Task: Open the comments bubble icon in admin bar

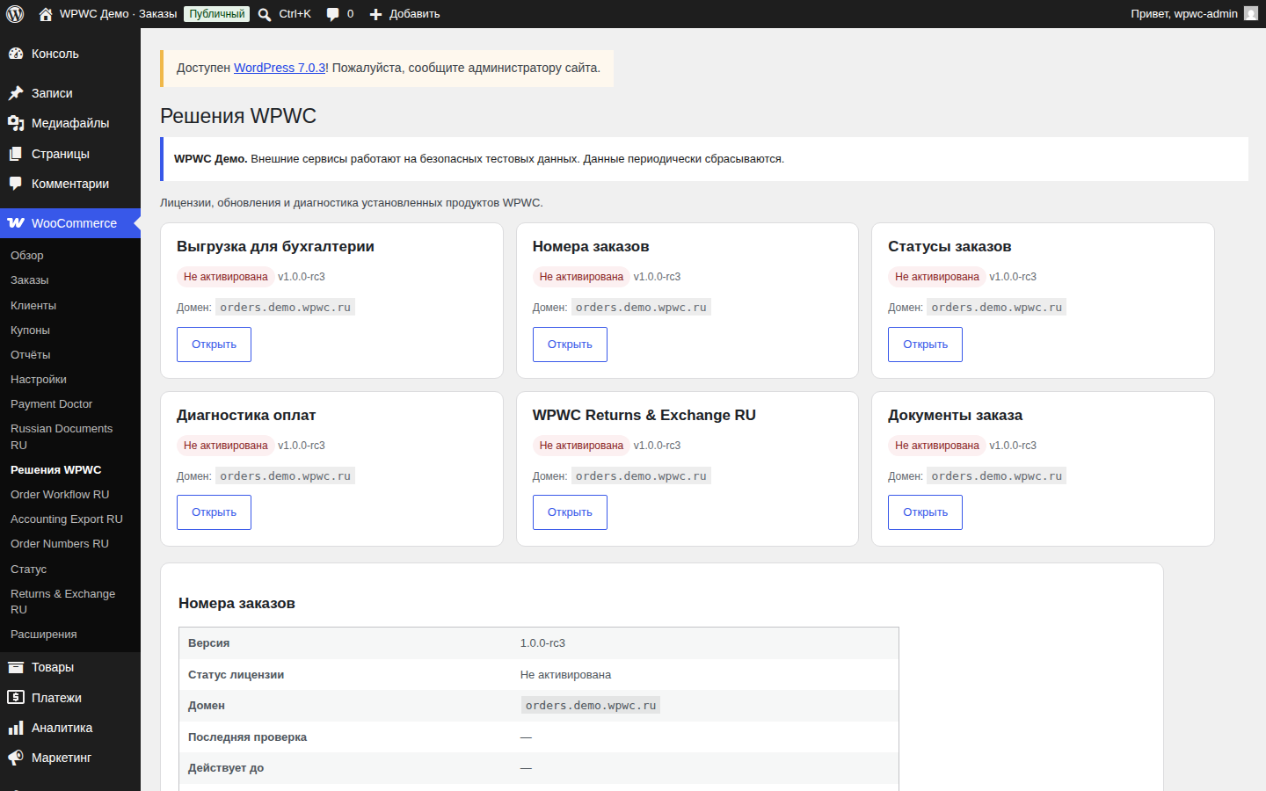Action: (x=332, y=14)
